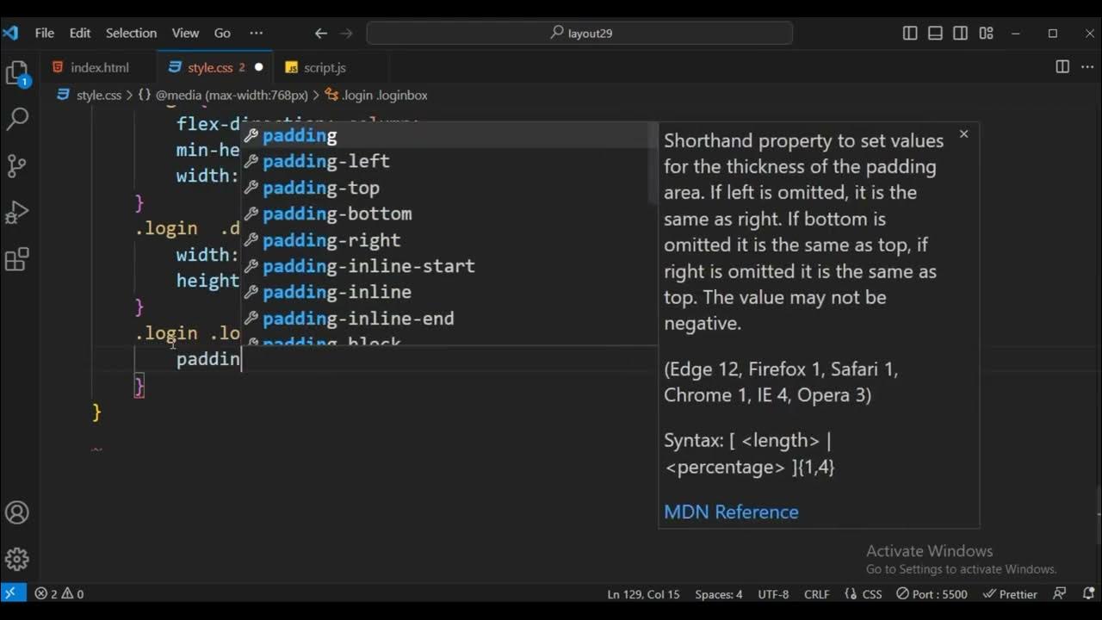1102x620 pixels.
Task: Open the Extensions view
Action: coord(17,258)
